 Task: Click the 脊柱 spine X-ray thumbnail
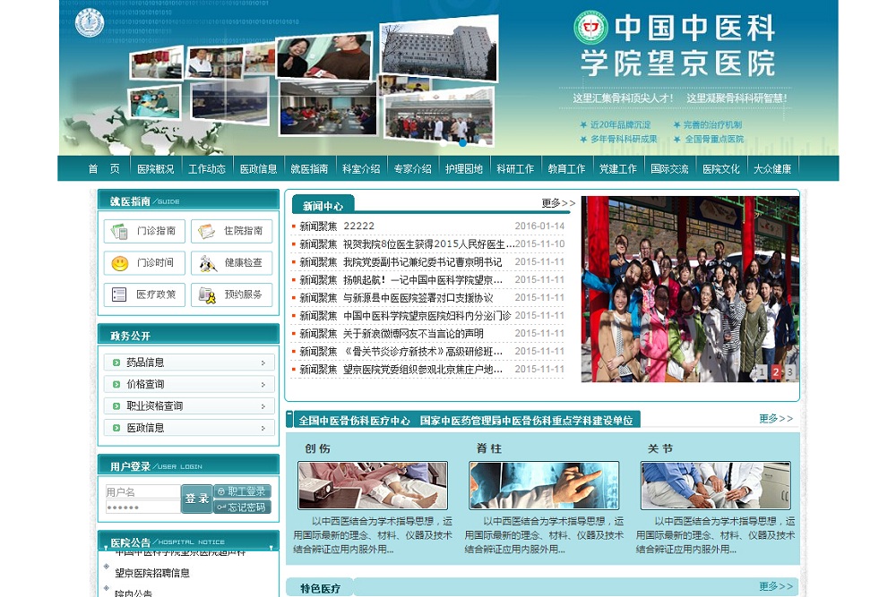click(x=544, y=486)
